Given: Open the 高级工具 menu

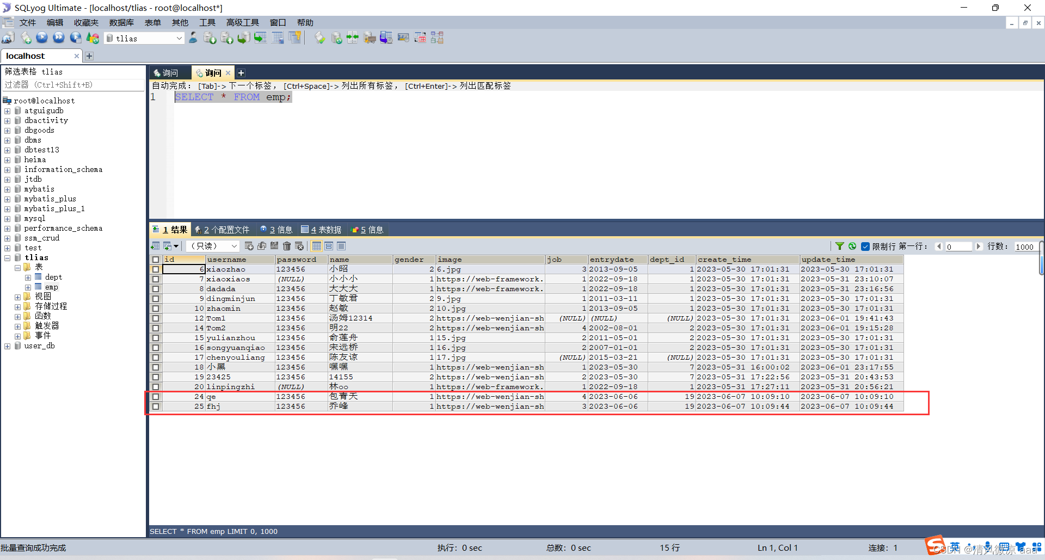Looking at the screenshot, I should point(243,22).
